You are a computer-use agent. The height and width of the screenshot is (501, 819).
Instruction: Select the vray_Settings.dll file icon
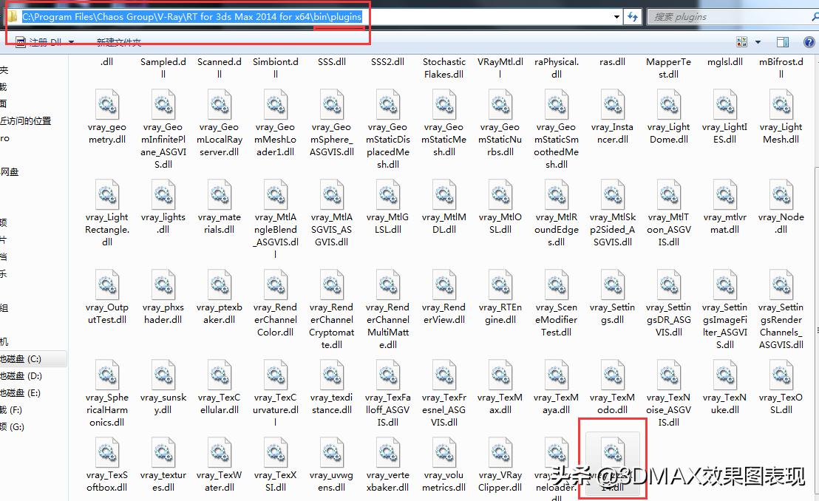(612, 286)
